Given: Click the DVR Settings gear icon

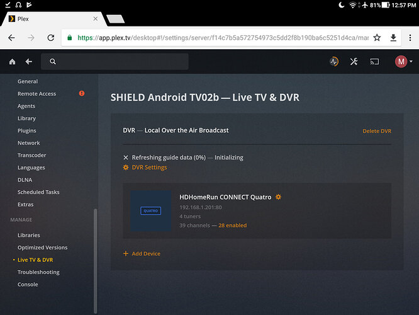Looking at the screenshot, I should [x=126, y=168].
